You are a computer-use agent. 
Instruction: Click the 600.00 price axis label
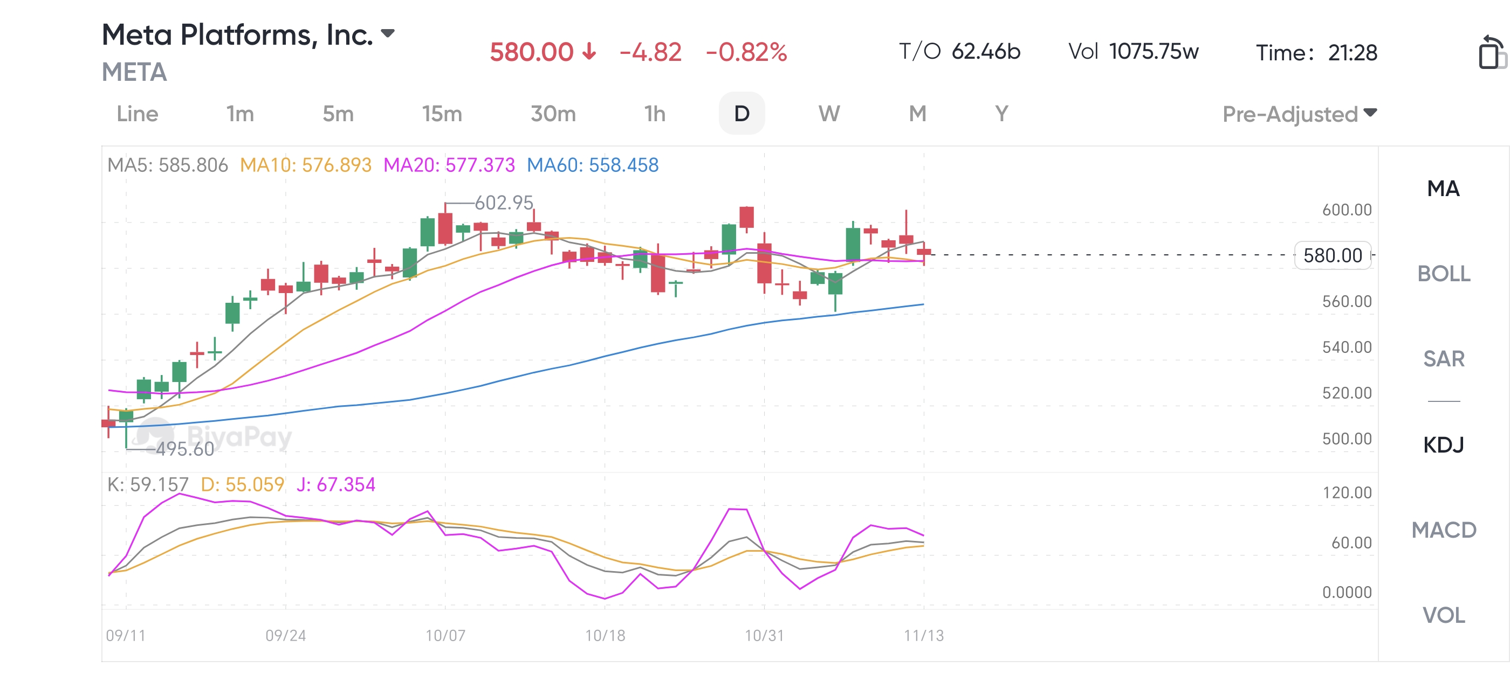pos(1347,210)
